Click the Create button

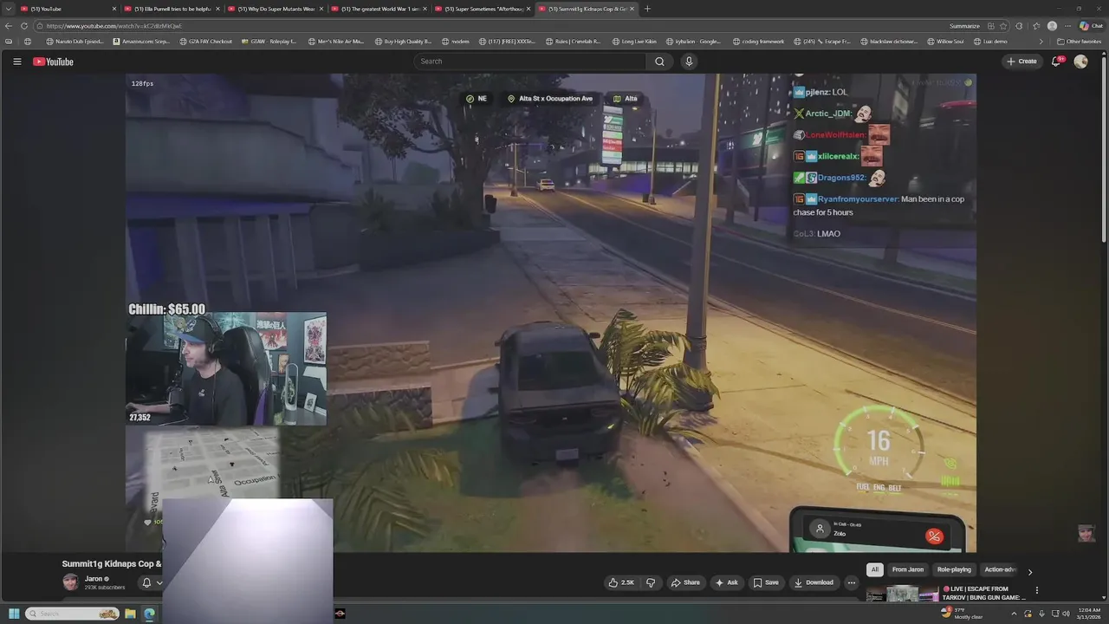1021,62
